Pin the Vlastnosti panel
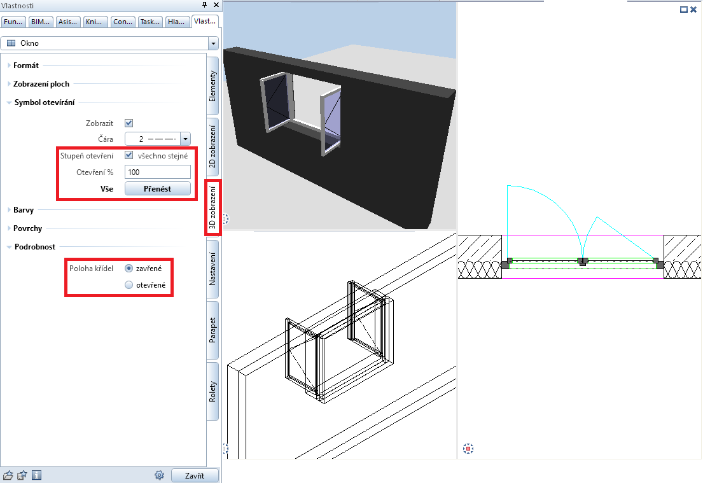The width and height of the screenshot is (703, 483). tap(205, 4)
